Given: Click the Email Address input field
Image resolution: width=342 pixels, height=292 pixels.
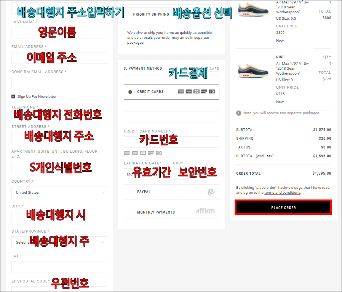Looking at the screenshot, I should coord(59,58).
